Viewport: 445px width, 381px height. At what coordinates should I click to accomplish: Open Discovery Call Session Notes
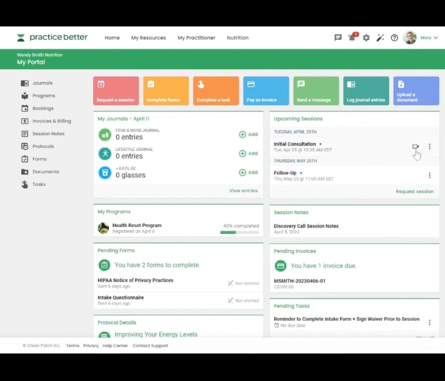pyautogui.click(x=306, y=226)
